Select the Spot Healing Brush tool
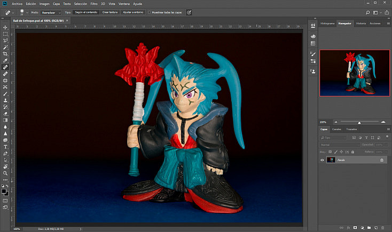The width and height of the screenshot is (392, 232). [5, 67]
